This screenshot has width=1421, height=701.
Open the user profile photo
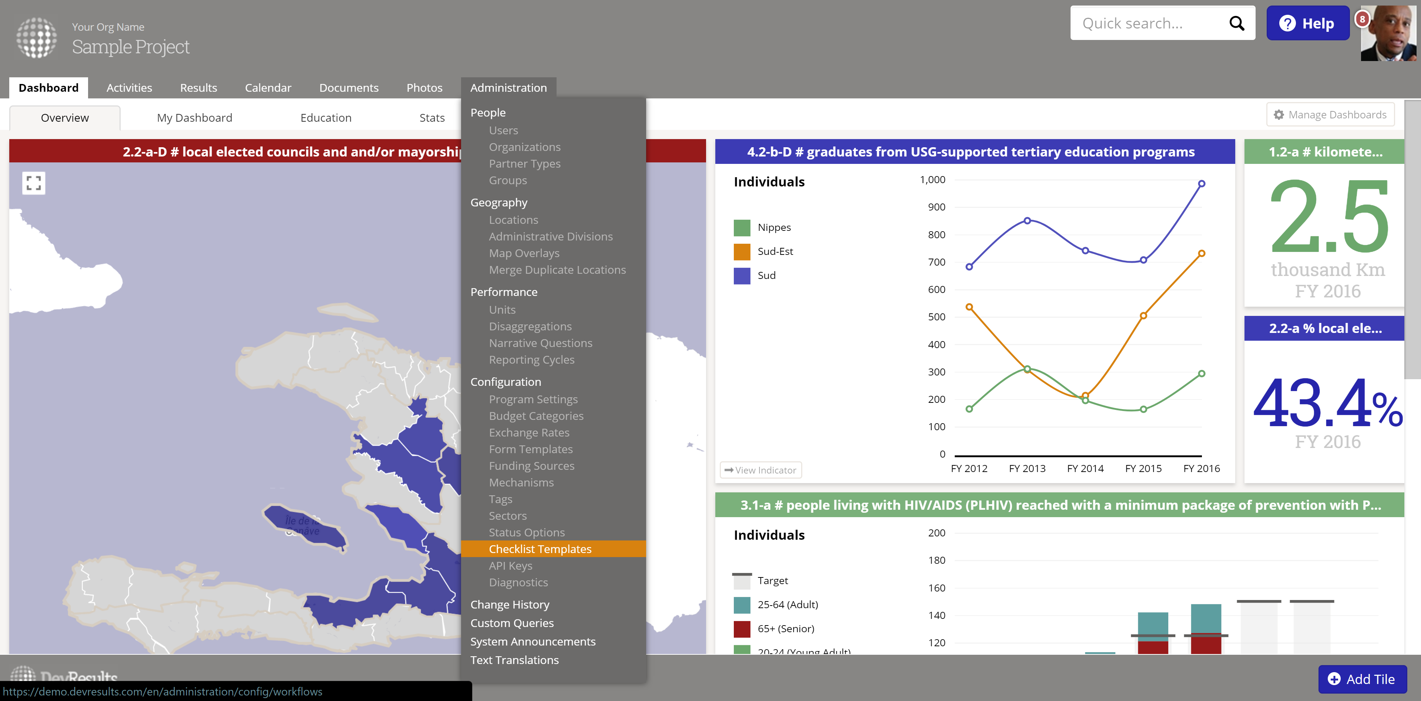coord(1390,34)
